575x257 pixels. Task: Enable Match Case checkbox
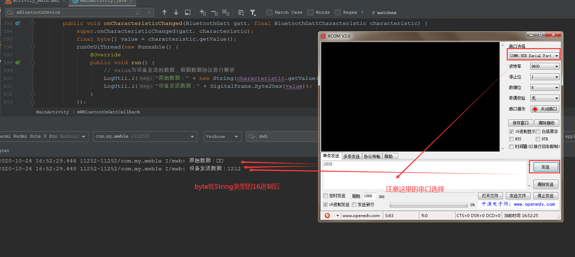tap(269, 12)
